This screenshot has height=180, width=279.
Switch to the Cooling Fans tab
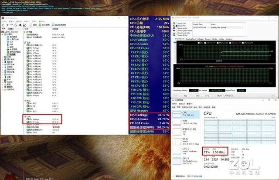tap(191, 39)
